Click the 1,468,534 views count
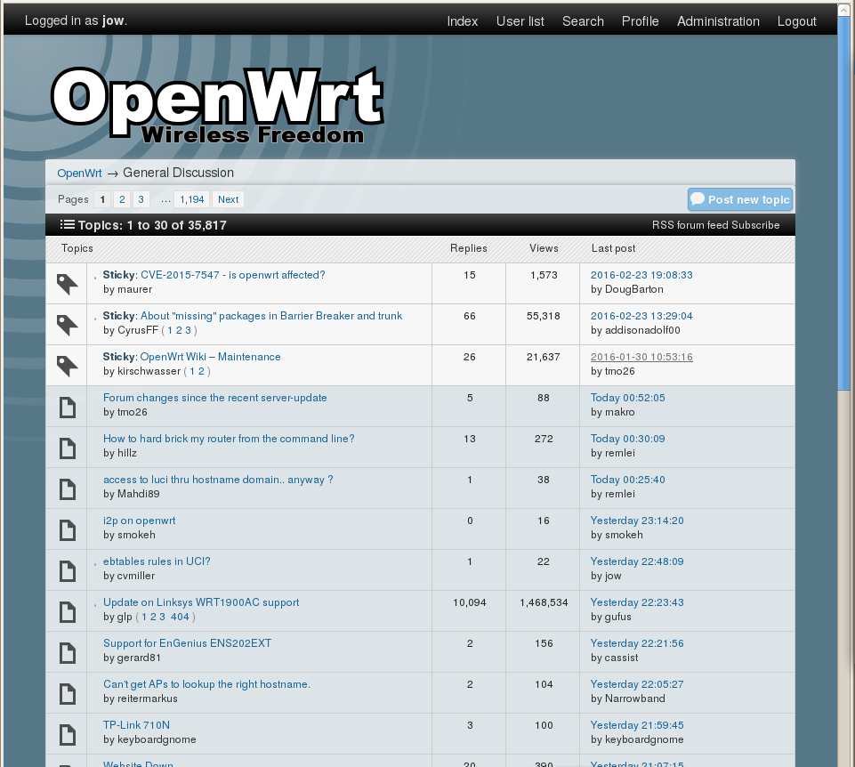The image size is (855, 767). pos(544,602)
